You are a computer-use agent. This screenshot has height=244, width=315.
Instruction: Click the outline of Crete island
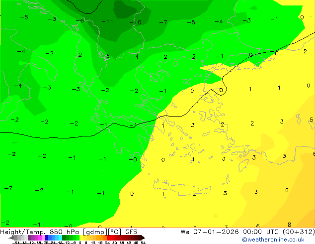click(x=182, y=187)
